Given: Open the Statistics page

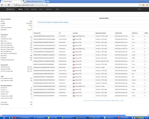Looking at the screenshot, I should click(x=34, y=9).
